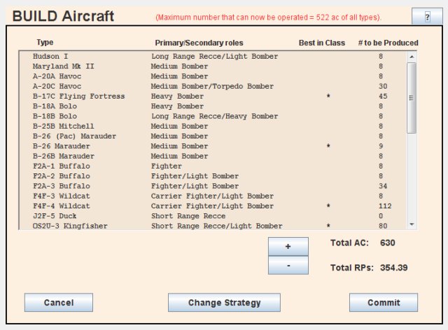Open the Change Strategy dialog
The width and height of the screenshot is (448, 330).
point(224,303)
